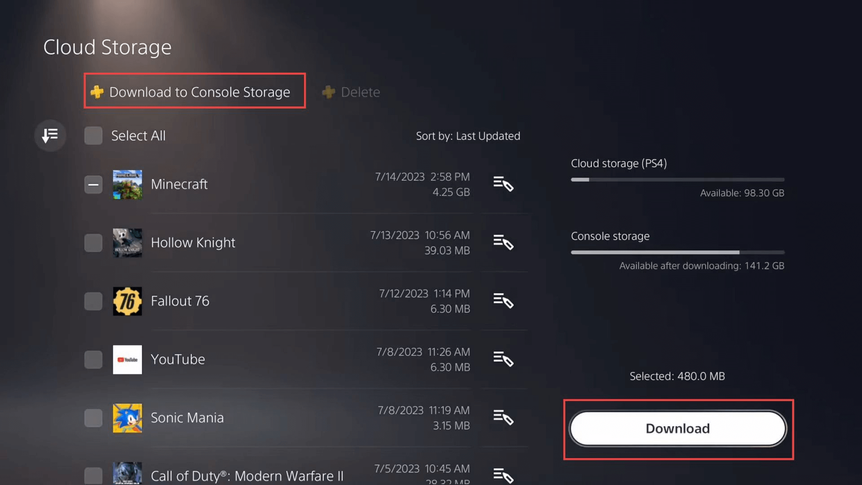862x485 pixels.
Task: Toggle the Minecraft checkbox
Action: 93,185
